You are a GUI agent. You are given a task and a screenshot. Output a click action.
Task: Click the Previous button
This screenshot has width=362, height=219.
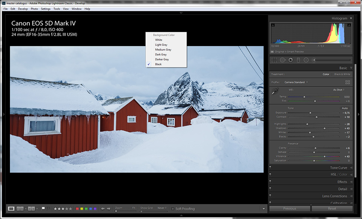[x=290, y=208]
